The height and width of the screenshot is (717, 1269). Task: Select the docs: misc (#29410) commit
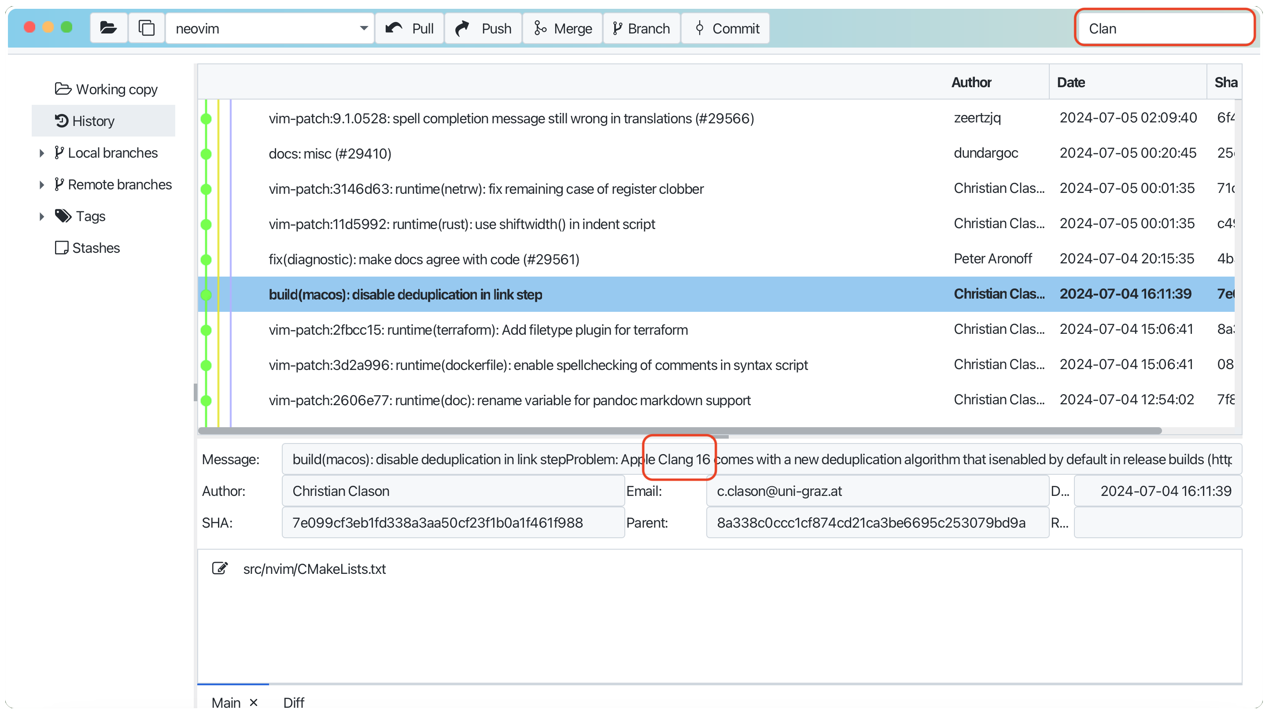pos(330,154)
